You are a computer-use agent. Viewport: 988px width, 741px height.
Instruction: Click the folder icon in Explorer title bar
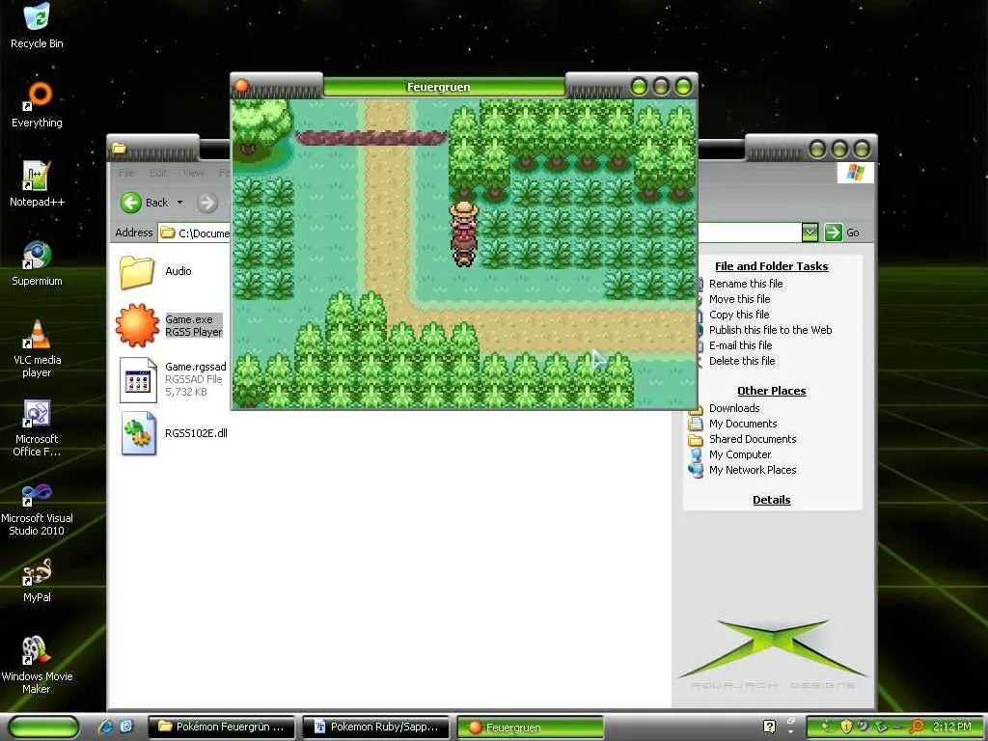click(119, 149)
